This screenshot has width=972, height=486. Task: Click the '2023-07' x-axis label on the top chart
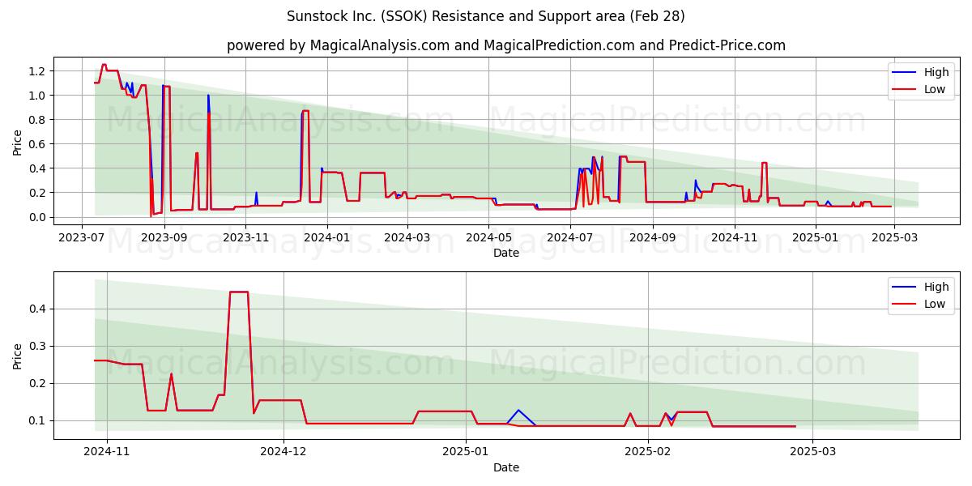coord(81,237)
